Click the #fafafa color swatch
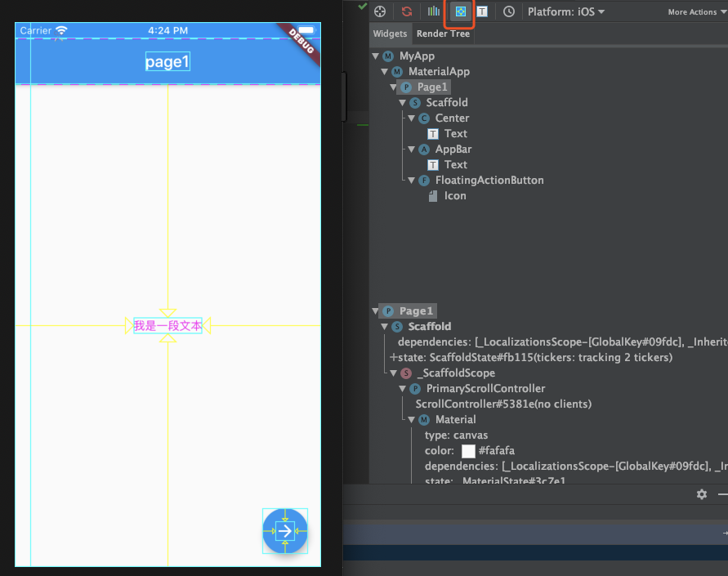 (x=468, y=451)
